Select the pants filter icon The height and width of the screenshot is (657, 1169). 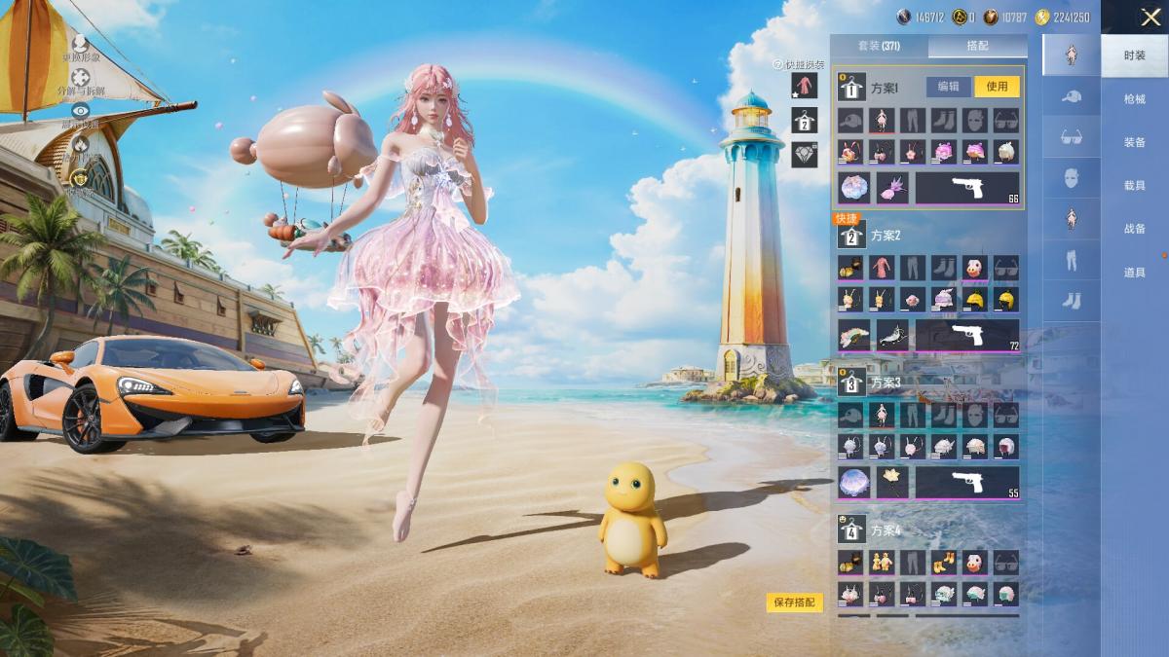coord(1072,260)
